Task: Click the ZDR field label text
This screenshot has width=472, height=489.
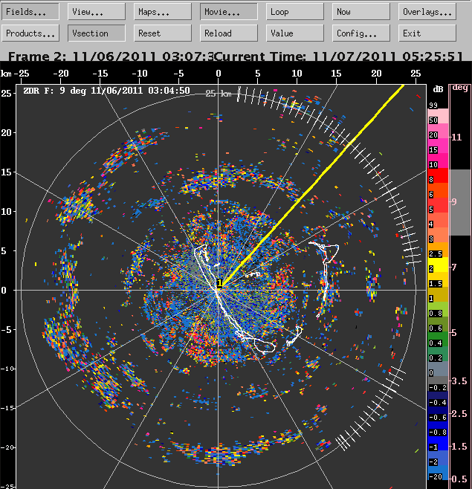Action: point(106,91)
